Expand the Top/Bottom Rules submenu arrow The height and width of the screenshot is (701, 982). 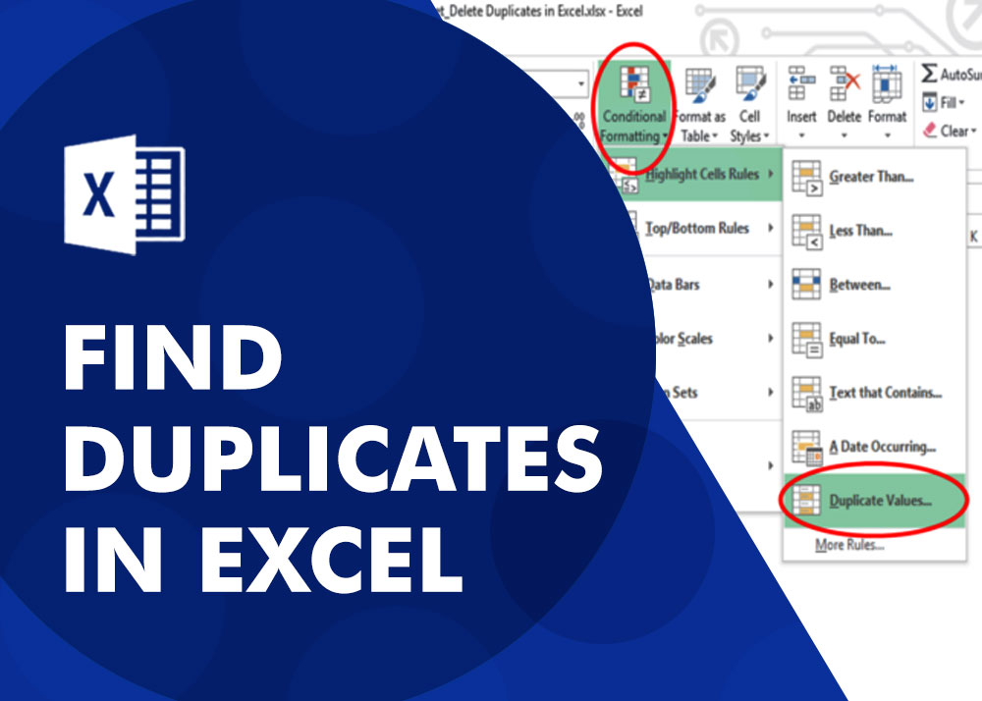(x=771, y=229)
